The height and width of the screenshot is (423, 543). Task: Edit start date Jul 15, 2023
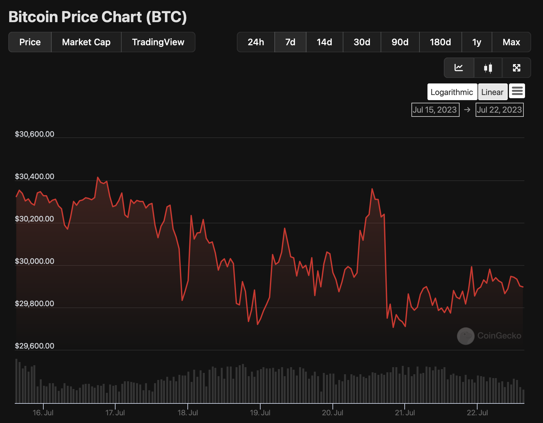(x=435, y=110)
